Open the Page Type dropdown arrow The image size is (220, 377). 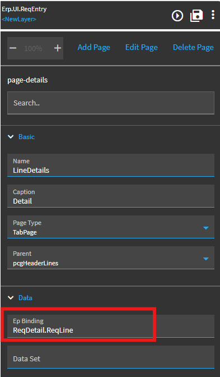(206, 228)
